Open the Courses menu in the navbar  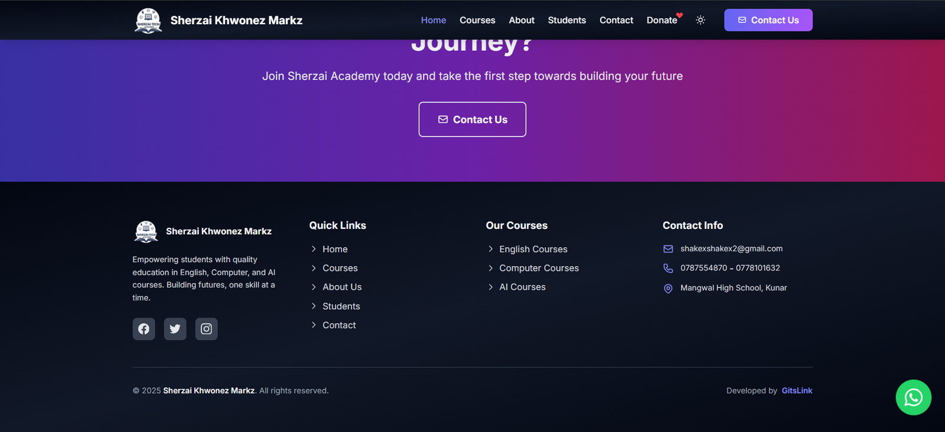[477, 20]
